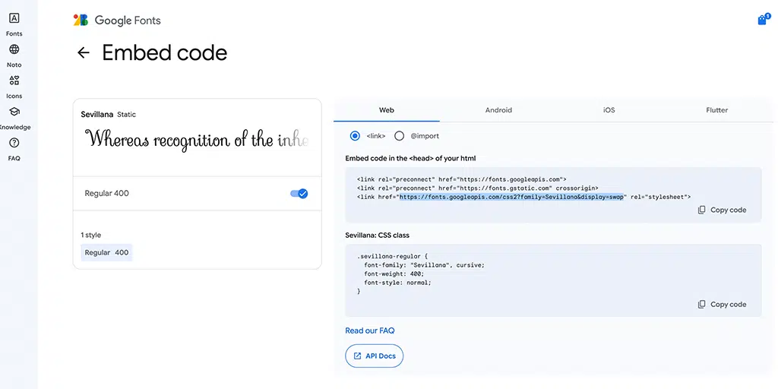The image size is (778, 389).
Task: Click the font-style: normal line
Action: click(397, 283)
